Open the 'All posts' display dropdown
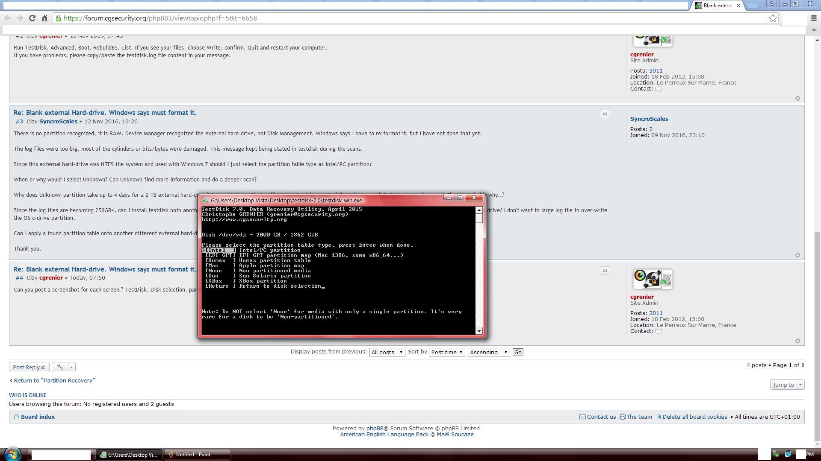 387,352
